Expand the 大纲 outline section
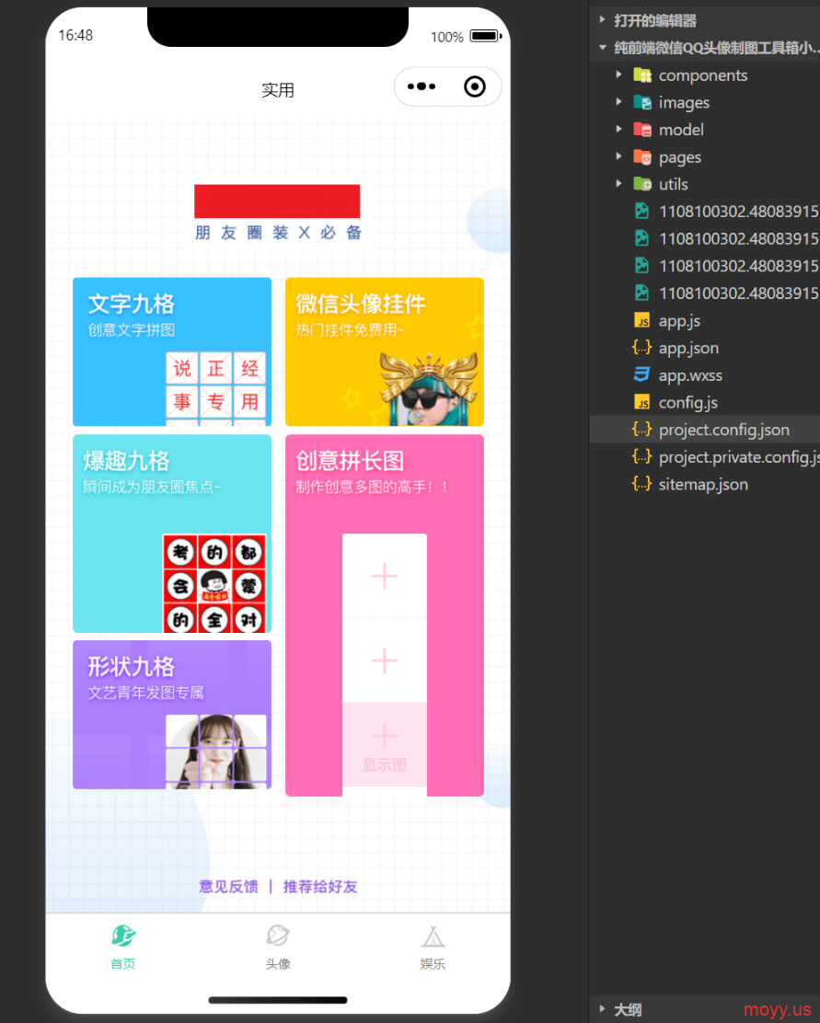 [x=602, y=1009]
